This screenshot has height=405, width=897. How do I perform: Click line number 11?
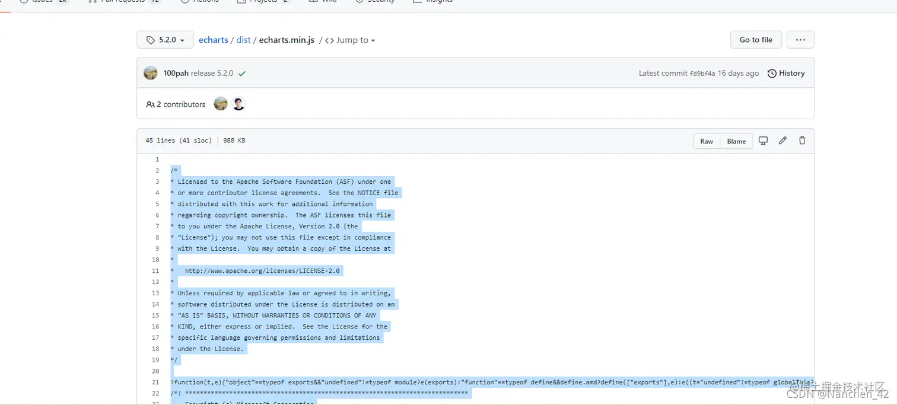pyautogui.click(x=155, y=271)
